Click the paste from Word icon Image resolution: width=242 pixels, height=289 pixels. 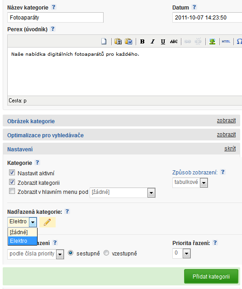coord(128,42)
